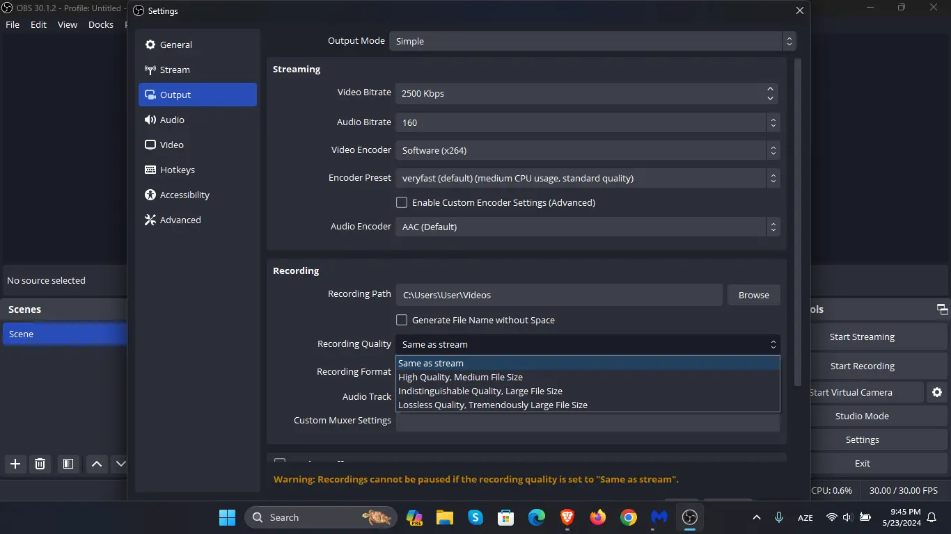Switch to Video settings section
Image resolution: width=951 pixels, height=534 pixels.
pyautogui.click(x=198, y=145)
